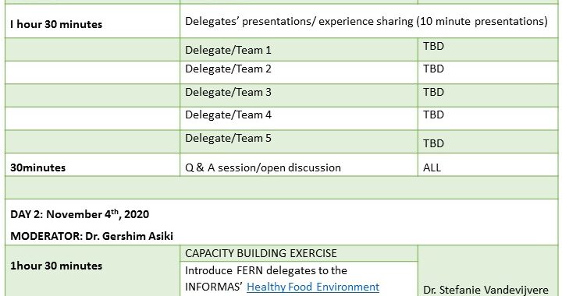The image size is (562, 296).
Task: Select the Delegate/Team 4 cell
Action: [x=299, y=118]
